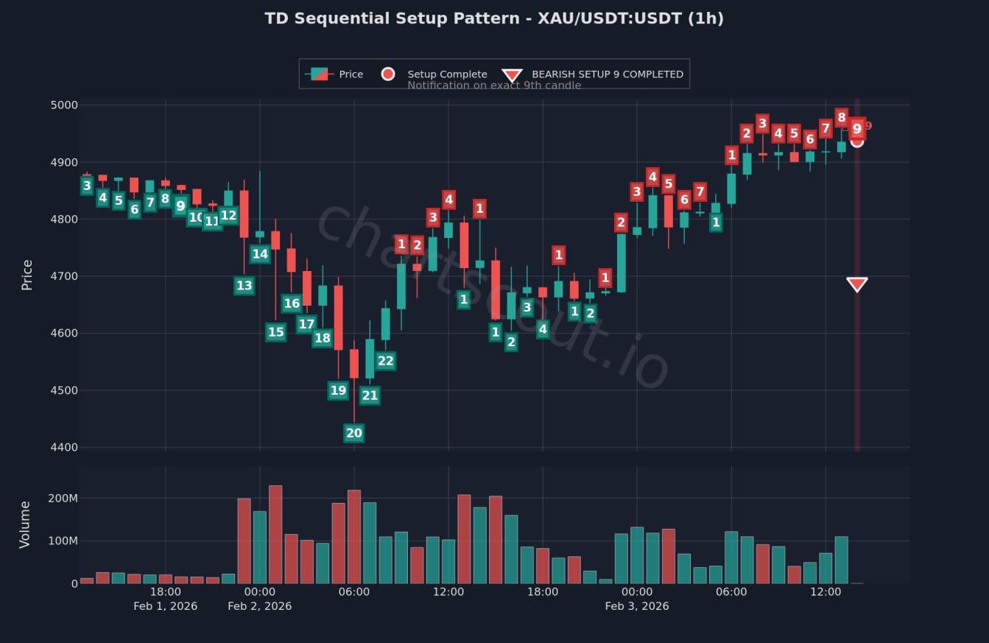Click the 200M volume axis tick label
The image size is (989, 643).
63,499
